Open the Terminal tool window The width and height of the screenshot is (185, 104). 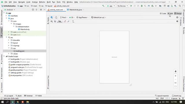coord(28,96)
